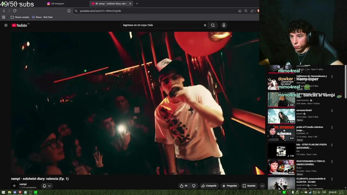Screen dimensions: 347x195
Task: Click the share page icon in the address bar
Action: [252, 11]
